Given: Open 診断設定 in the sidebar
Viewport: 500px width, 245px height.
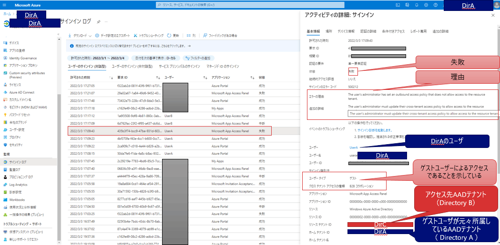Looking at the screenshot, I should [x=16, y=192].
